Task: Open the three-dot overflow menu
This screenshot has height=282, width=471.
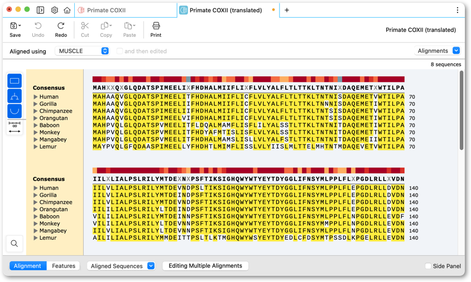Action: 457,10
